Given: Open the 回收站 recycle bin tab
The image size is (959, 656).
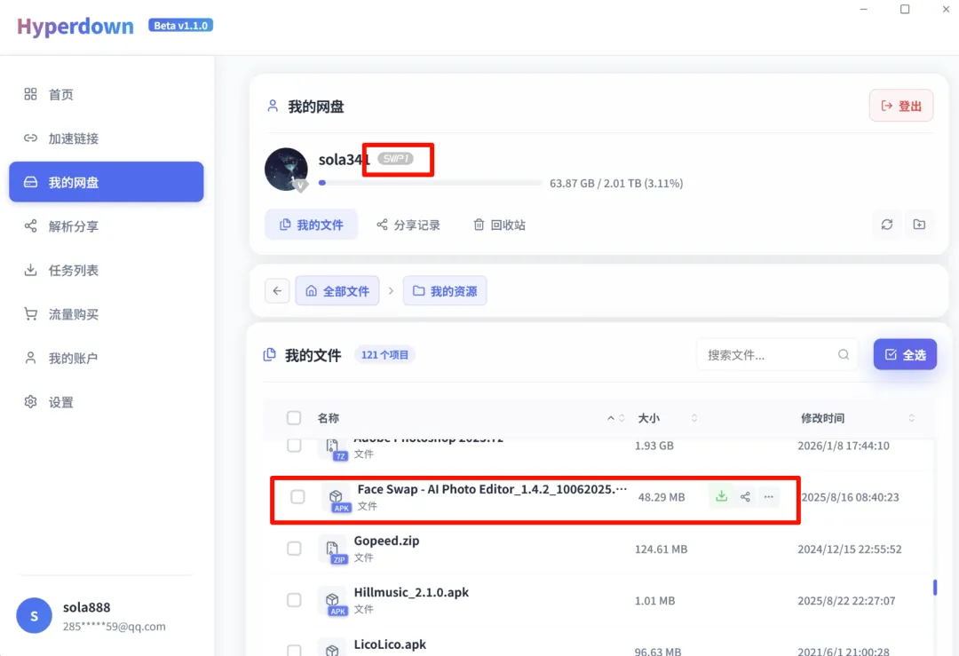Looking at the screenshot, I should tap(499, 225).
